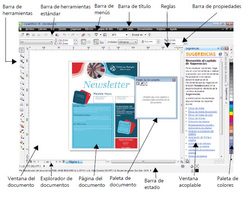Select the Text tool in the toolbox
This screenshot has width=247, height=197.
[x=22, y=104]
